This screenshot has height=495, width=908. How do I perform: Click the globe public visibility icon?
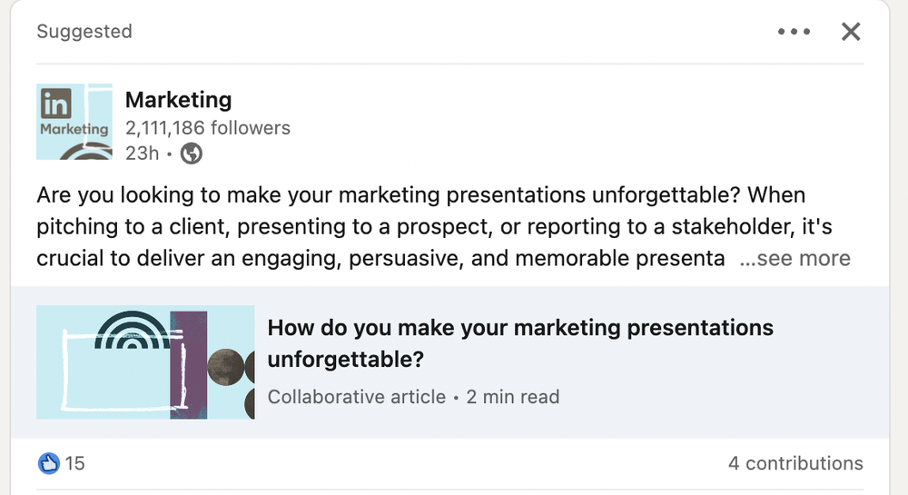[x=192, y=153]
